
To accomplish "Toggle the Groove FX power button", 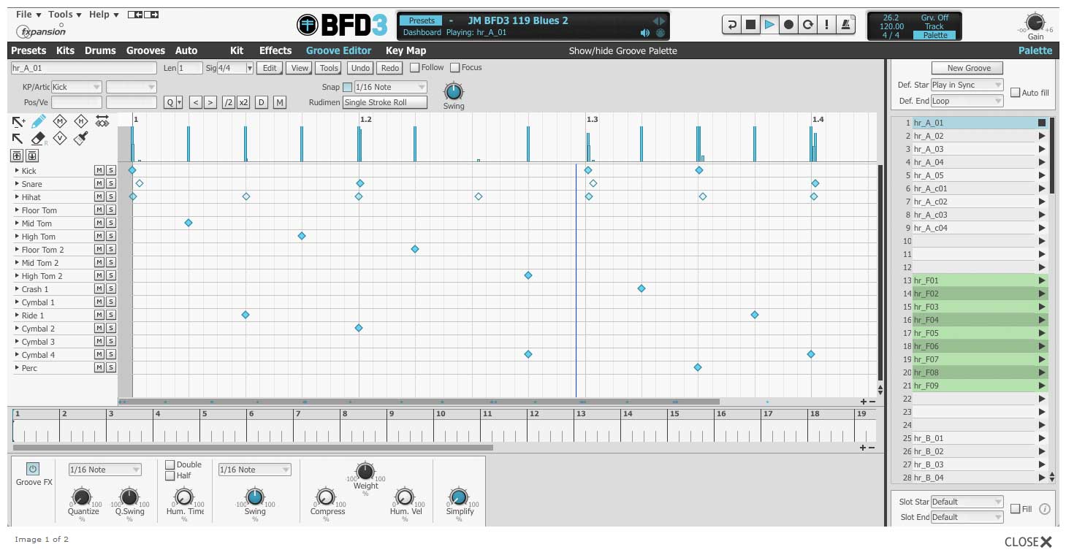I will 33,469.
